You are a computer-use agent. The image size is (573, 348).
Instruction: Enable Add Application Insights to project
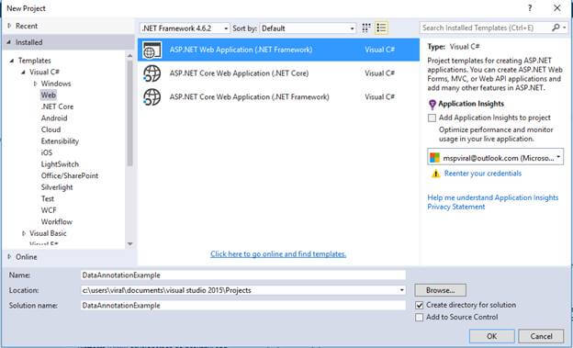click(432, 118)
